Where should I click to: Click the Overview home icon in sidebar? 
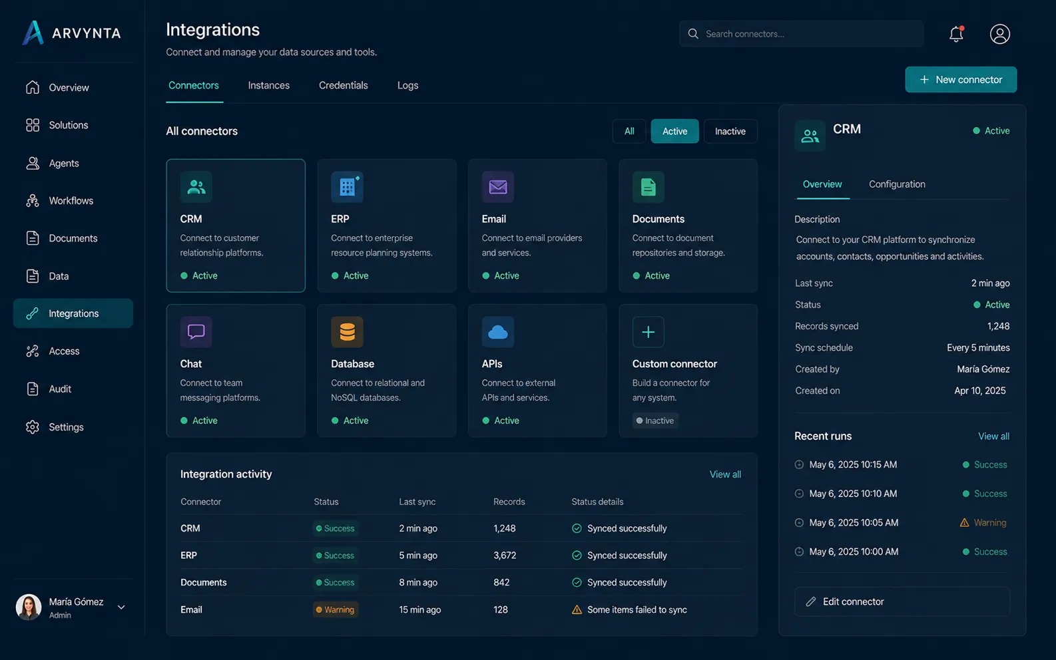tap(33, 87)
